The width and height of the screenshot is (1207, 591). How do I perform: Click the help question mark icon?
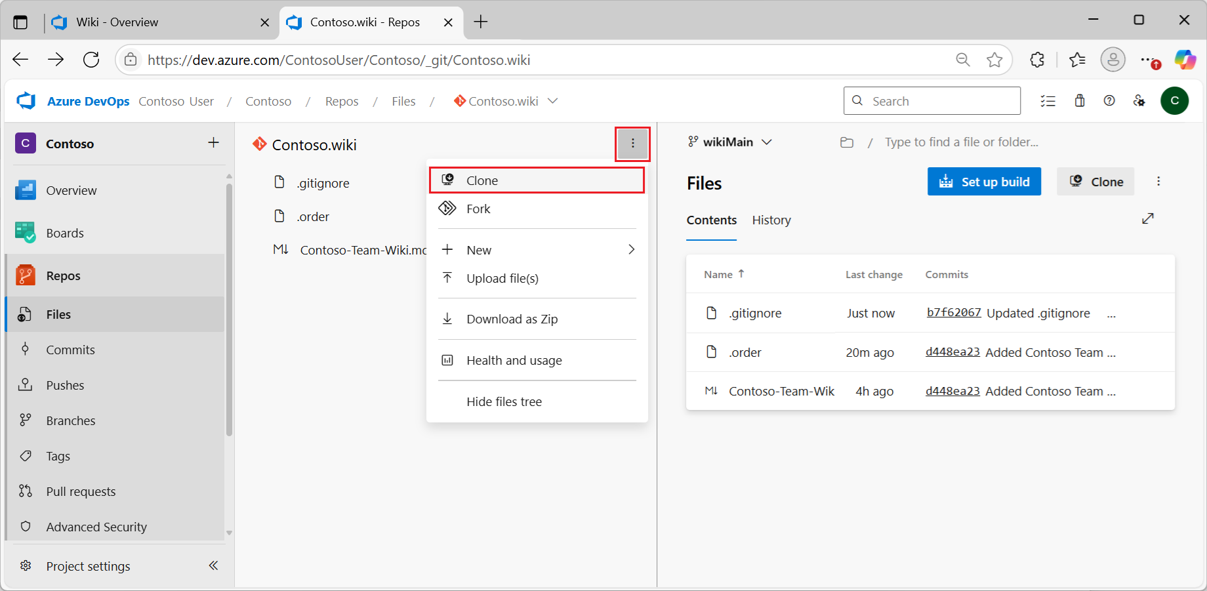(x=1109, y=100)
